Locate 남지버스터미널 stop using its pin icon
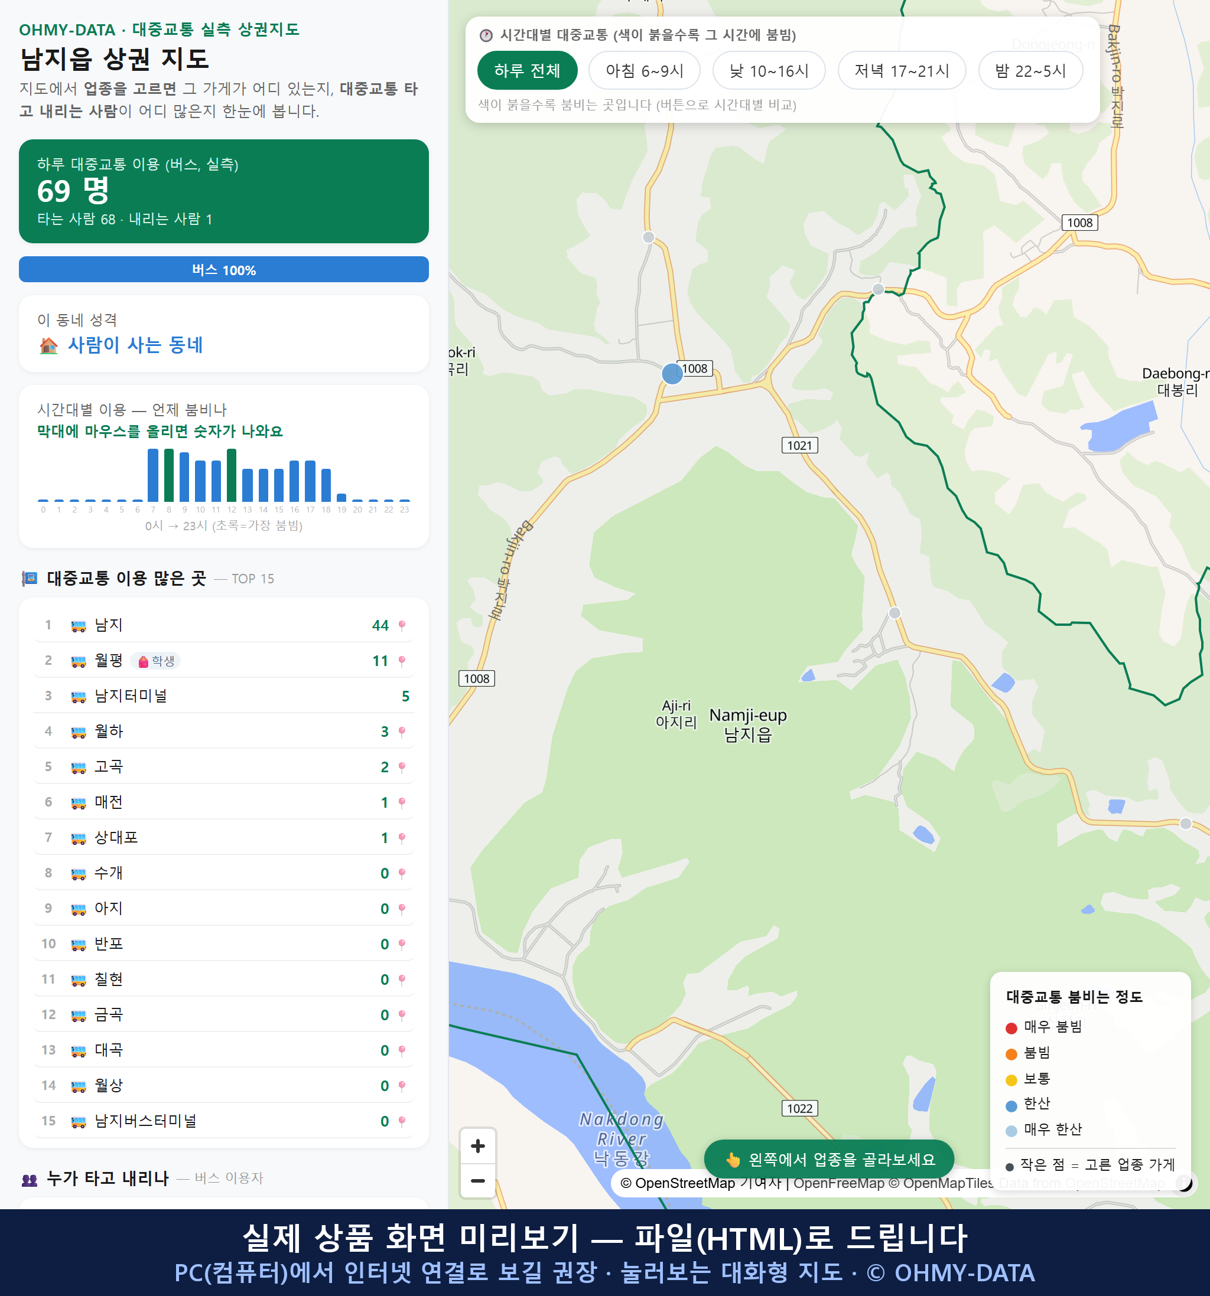Image resolution: width=1210 pixels, height=1296 pixels. (402, 1121)
